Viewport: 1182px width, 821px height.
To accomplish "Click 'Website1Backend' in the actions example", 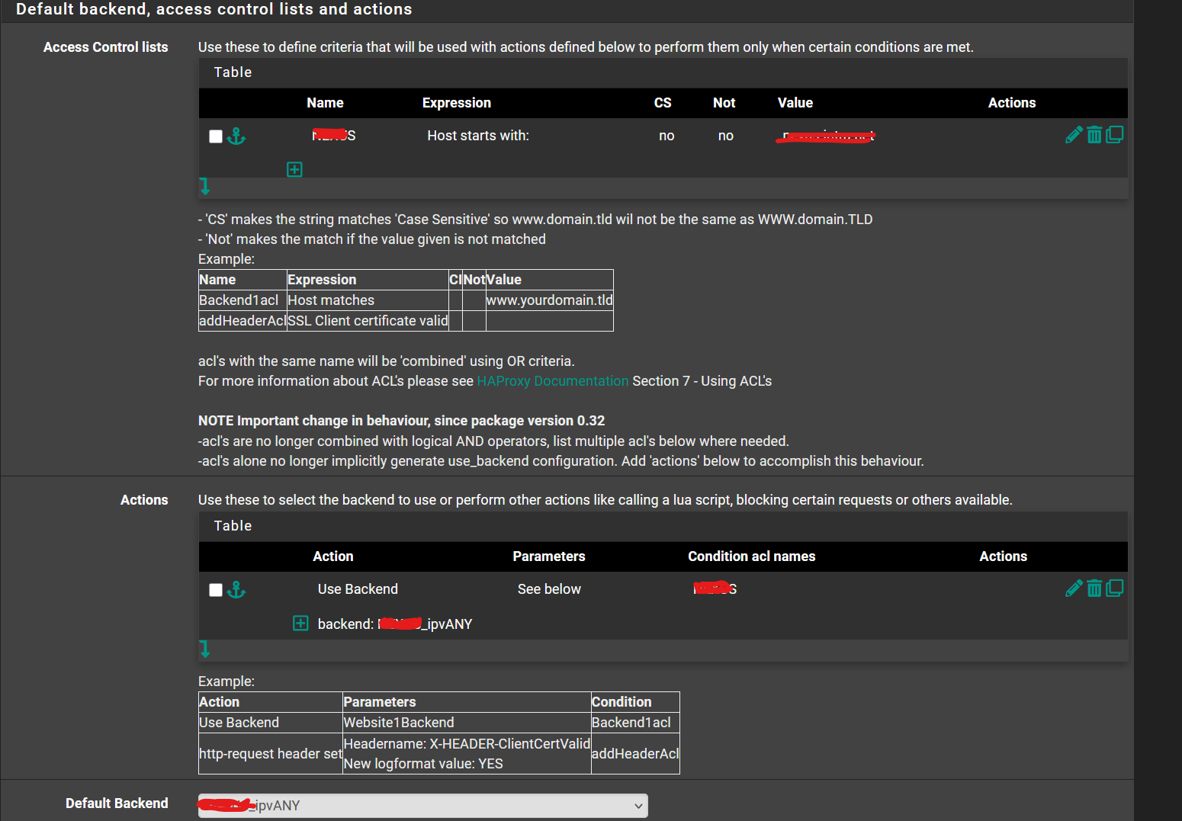I will [399, 723].
